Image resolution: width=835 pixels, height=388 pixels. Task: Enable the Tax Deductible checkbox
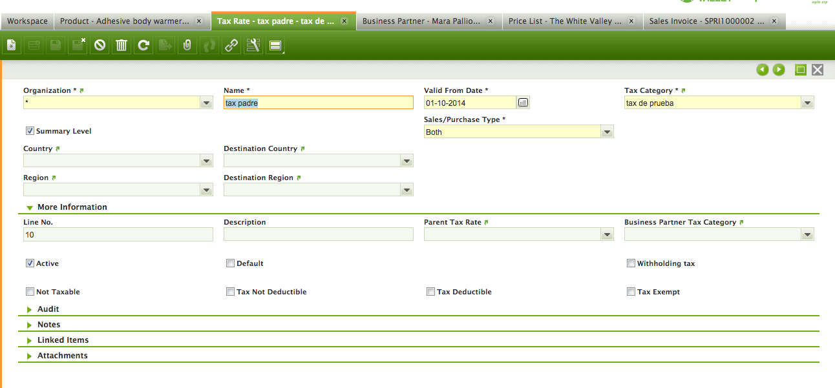click(x=430, y=292)
